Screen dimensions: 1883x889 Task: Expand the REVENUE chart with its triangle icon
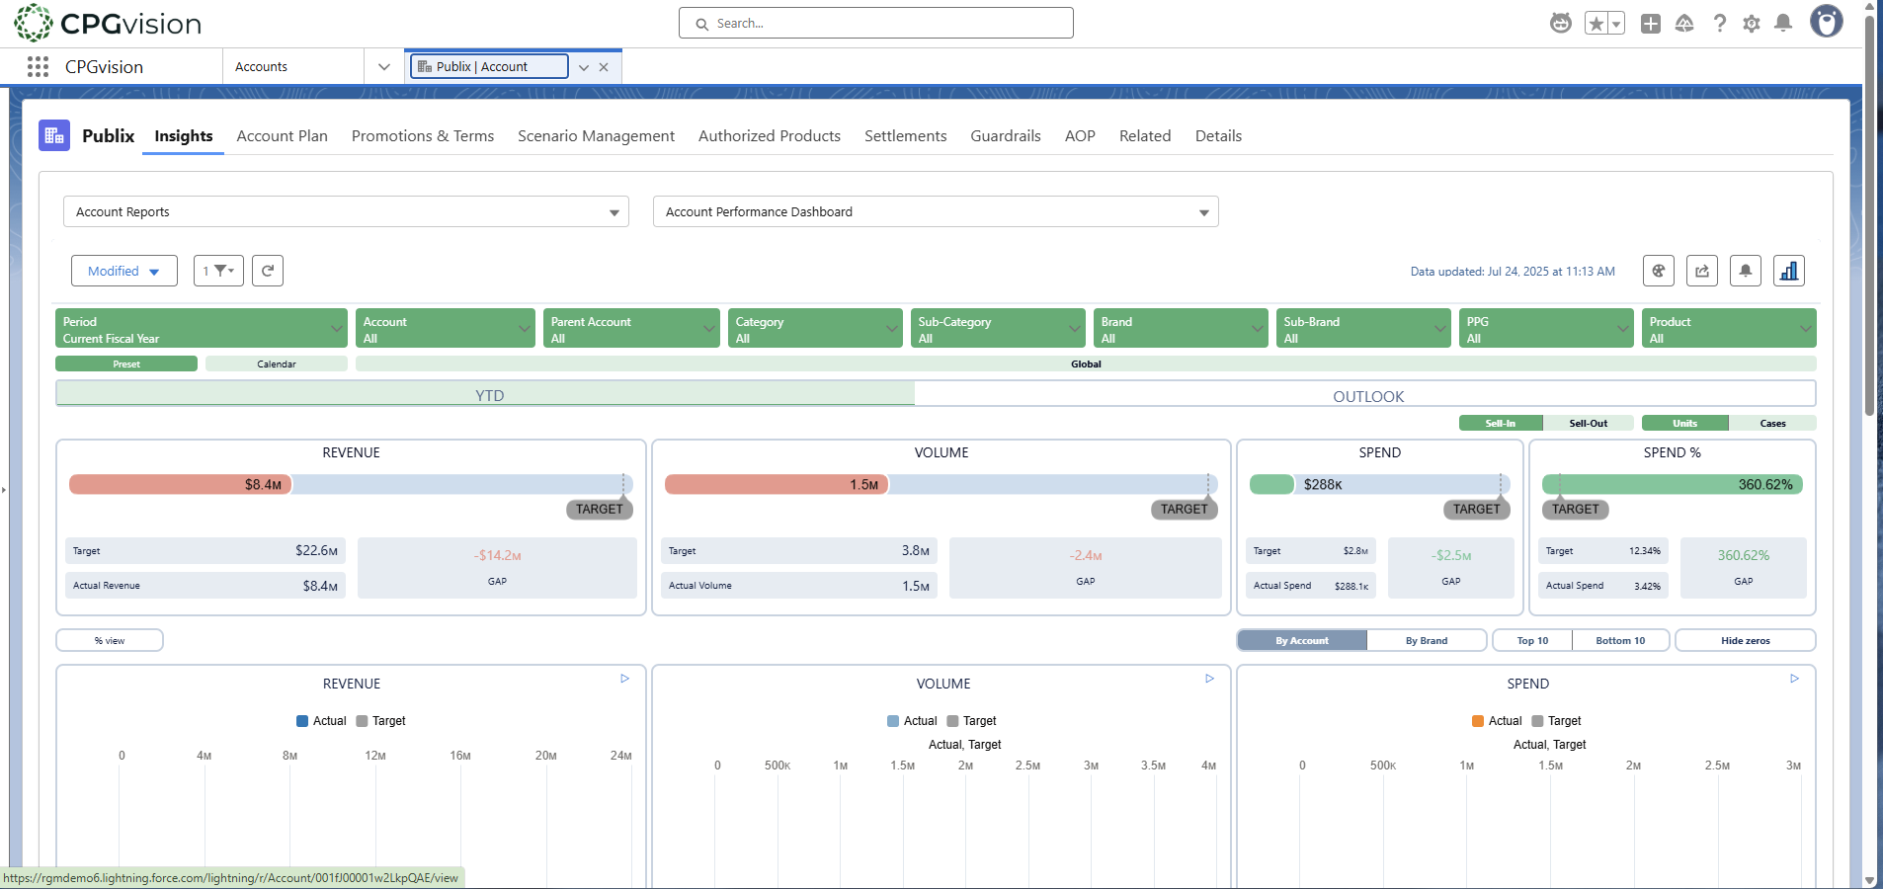(623, 679)
